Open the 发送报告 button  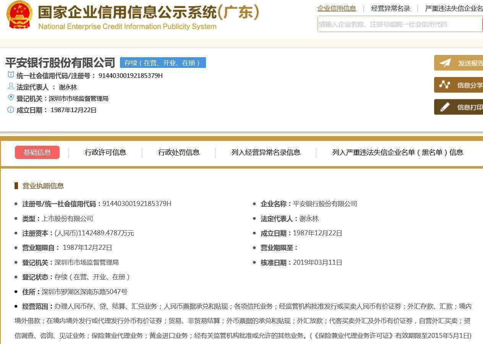(459, 63)
